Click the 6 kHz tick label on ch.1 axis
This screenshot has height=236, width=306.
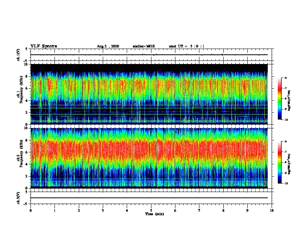coord(27,88)
